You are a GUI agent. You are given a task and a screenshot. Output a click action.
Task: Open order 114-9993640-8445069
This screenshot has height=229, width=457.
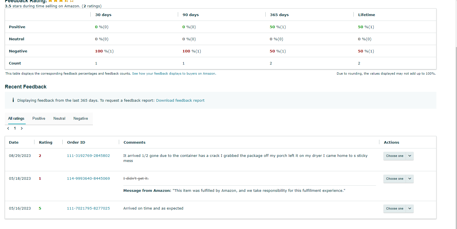[x=88, y=179]
